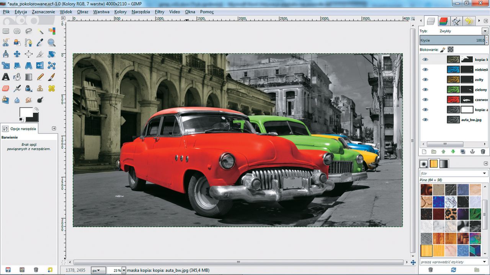The width and height of the screenshot is (490, 275).
Task: Delete the layer with trash button
Action: (483, 152)
